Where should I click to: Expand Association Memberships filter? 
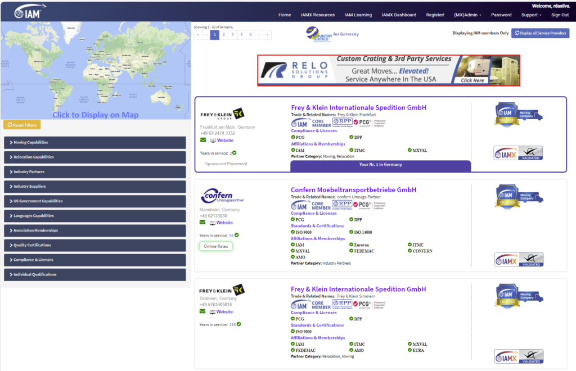pos(94,230)
